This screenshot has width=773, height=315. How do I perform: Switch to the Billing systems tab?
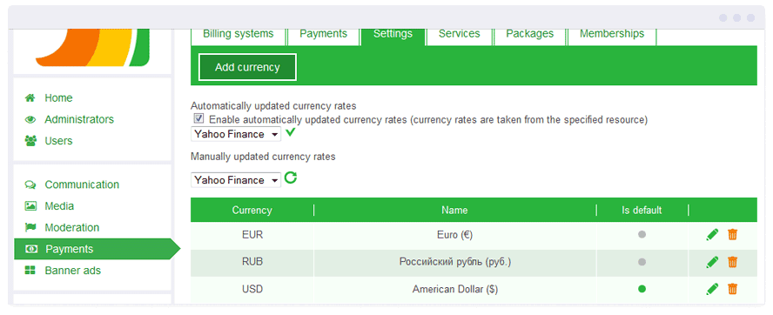tap(239, 34)
